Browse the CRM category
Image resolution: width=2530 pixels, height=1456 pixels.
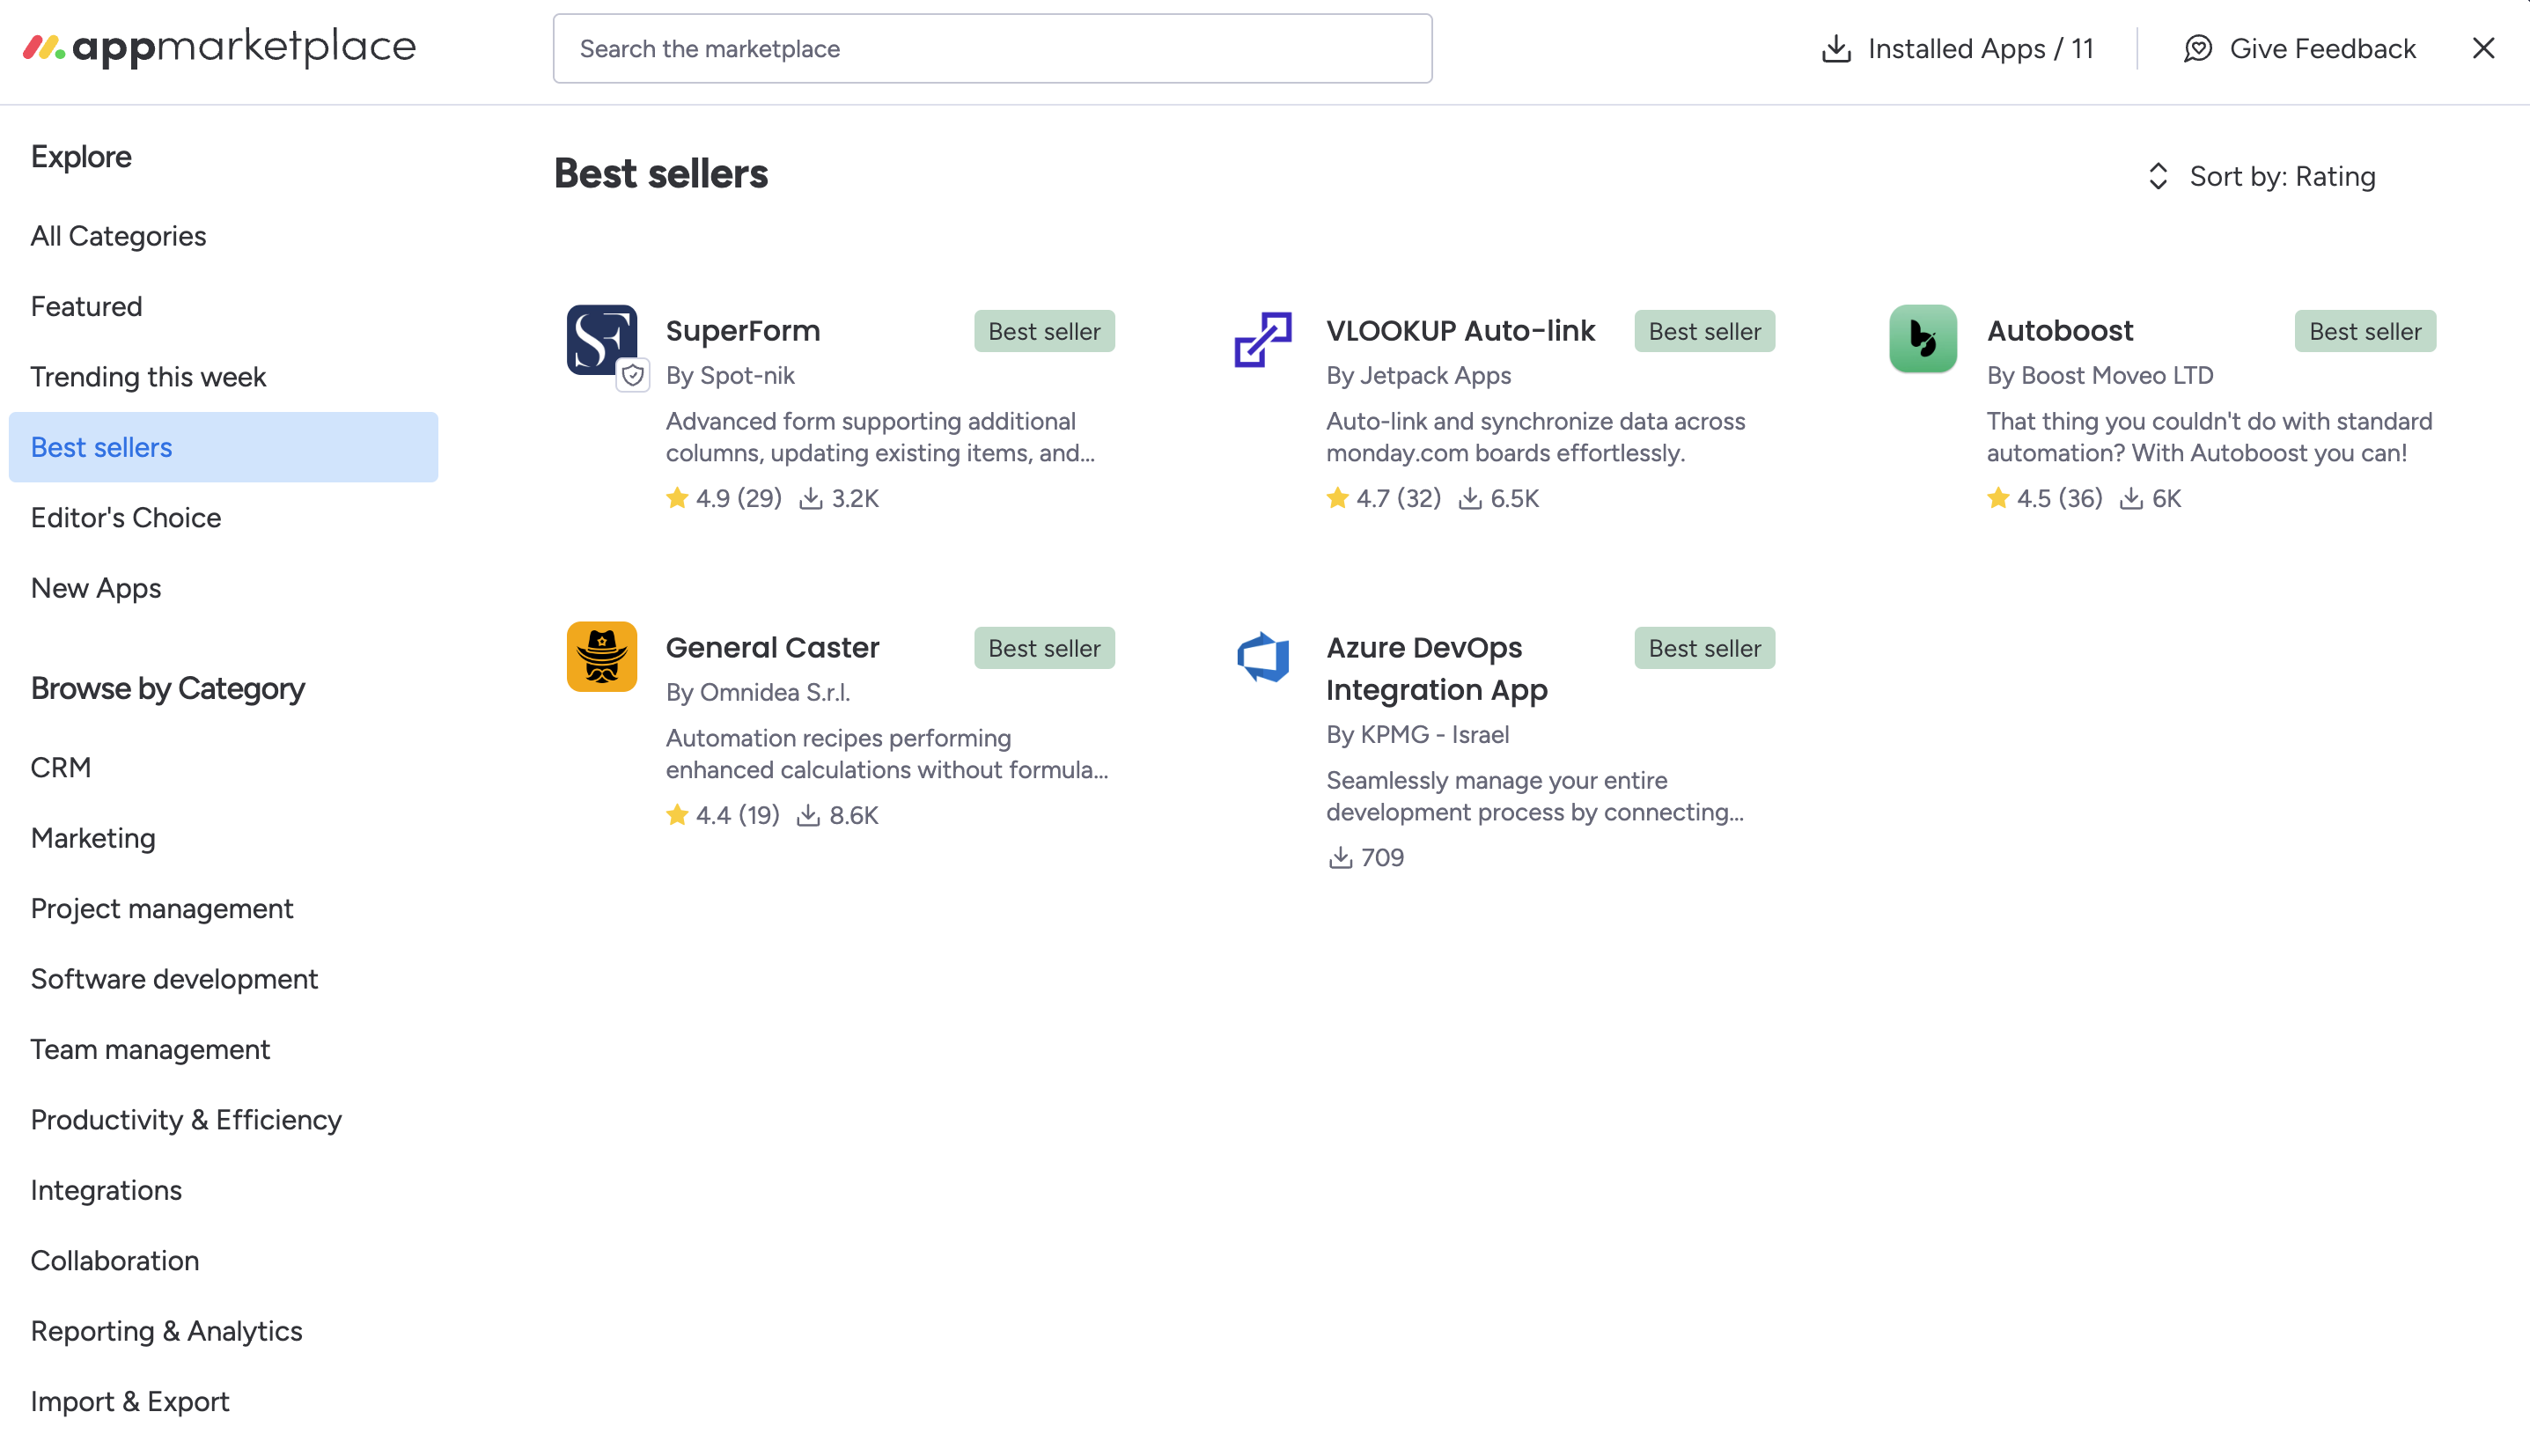[x=61, y=767]
